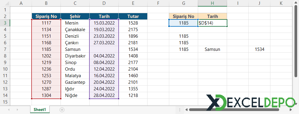Click the Sipariş No header in column G
The width and height of the screenshot is (299, 114).
coord(183,16)
